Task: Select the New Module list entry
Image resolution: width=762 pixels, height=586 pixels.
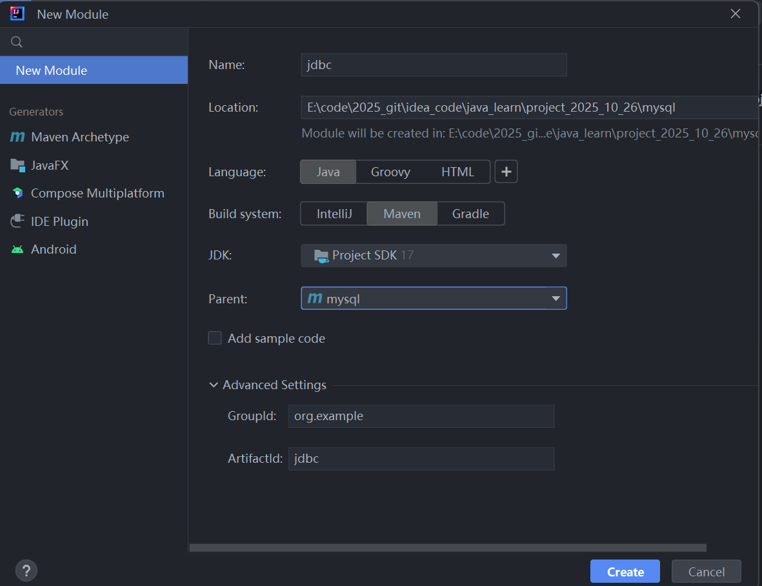Action: 94,70
